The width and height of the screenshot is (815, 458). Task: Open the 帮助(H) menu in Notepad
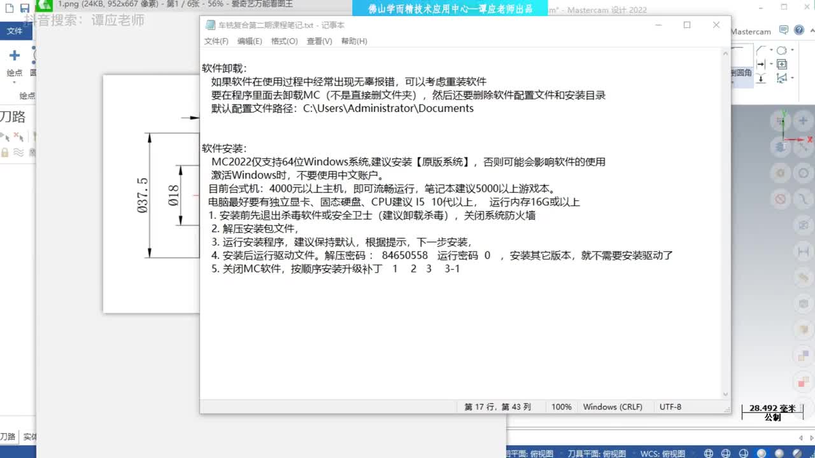[x=354, y=41]
